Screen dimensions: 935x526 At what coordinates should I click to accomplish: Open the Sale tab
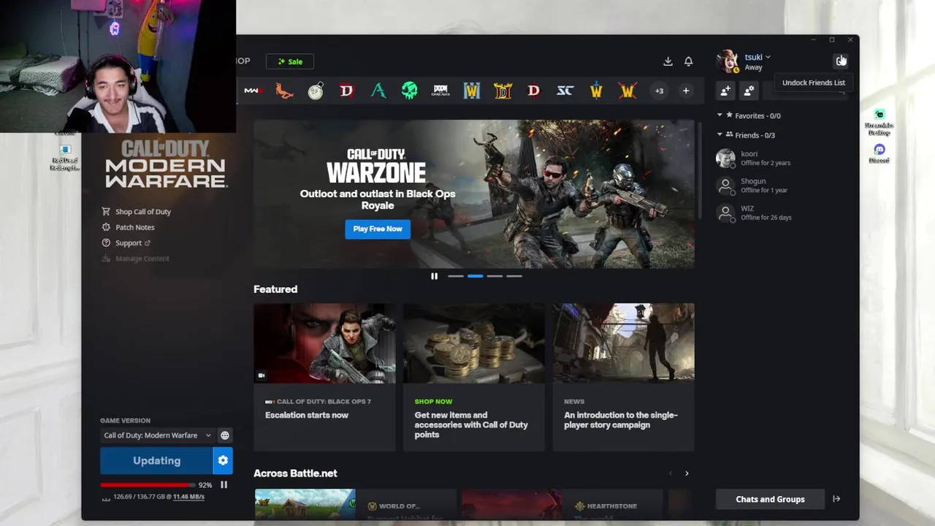(x=290, y=61)
